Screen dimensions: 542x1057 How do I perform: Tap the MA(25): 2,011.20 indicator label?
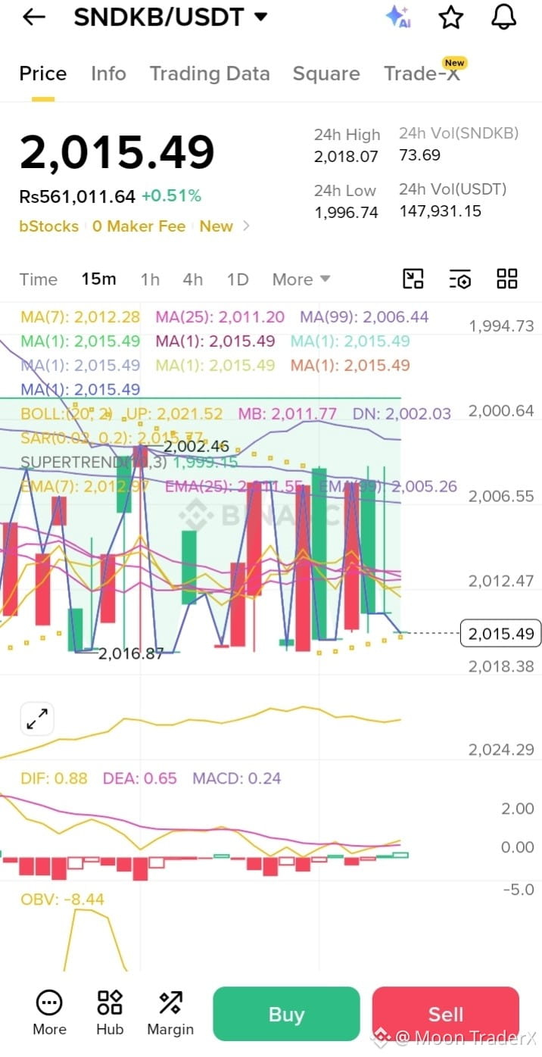[220, 316]
